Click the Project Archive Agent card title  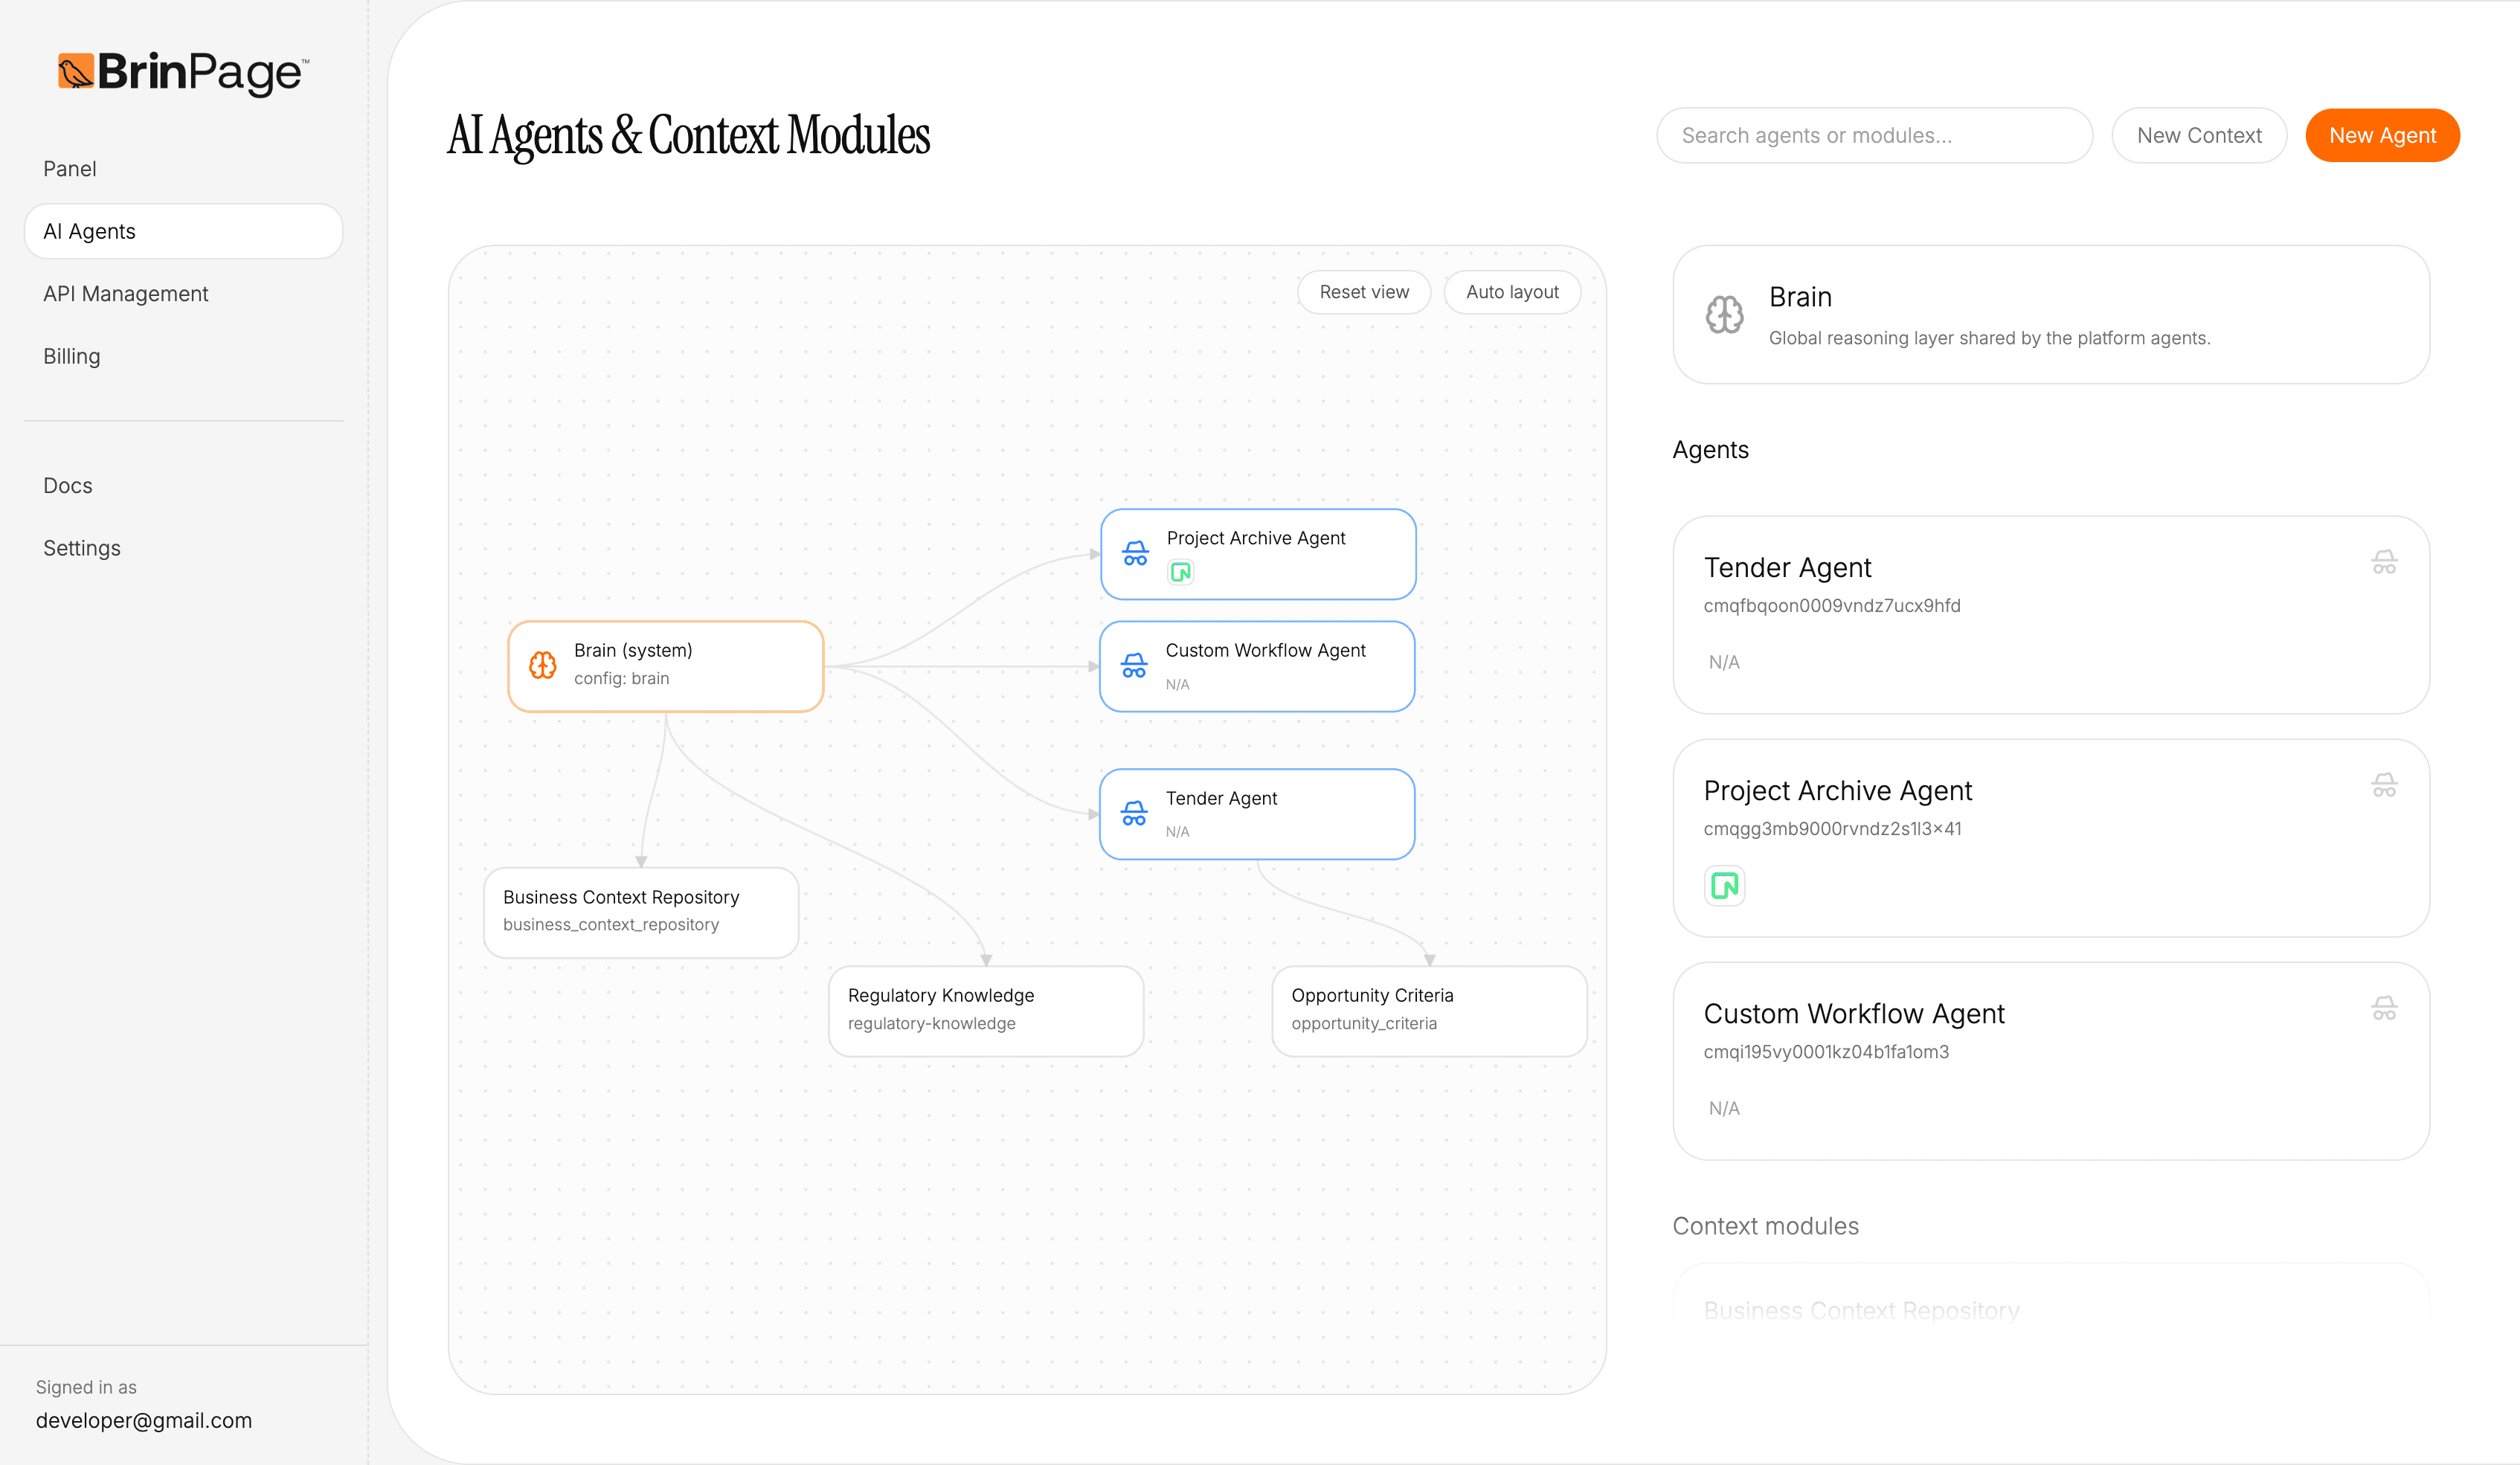pos(1838,790)
